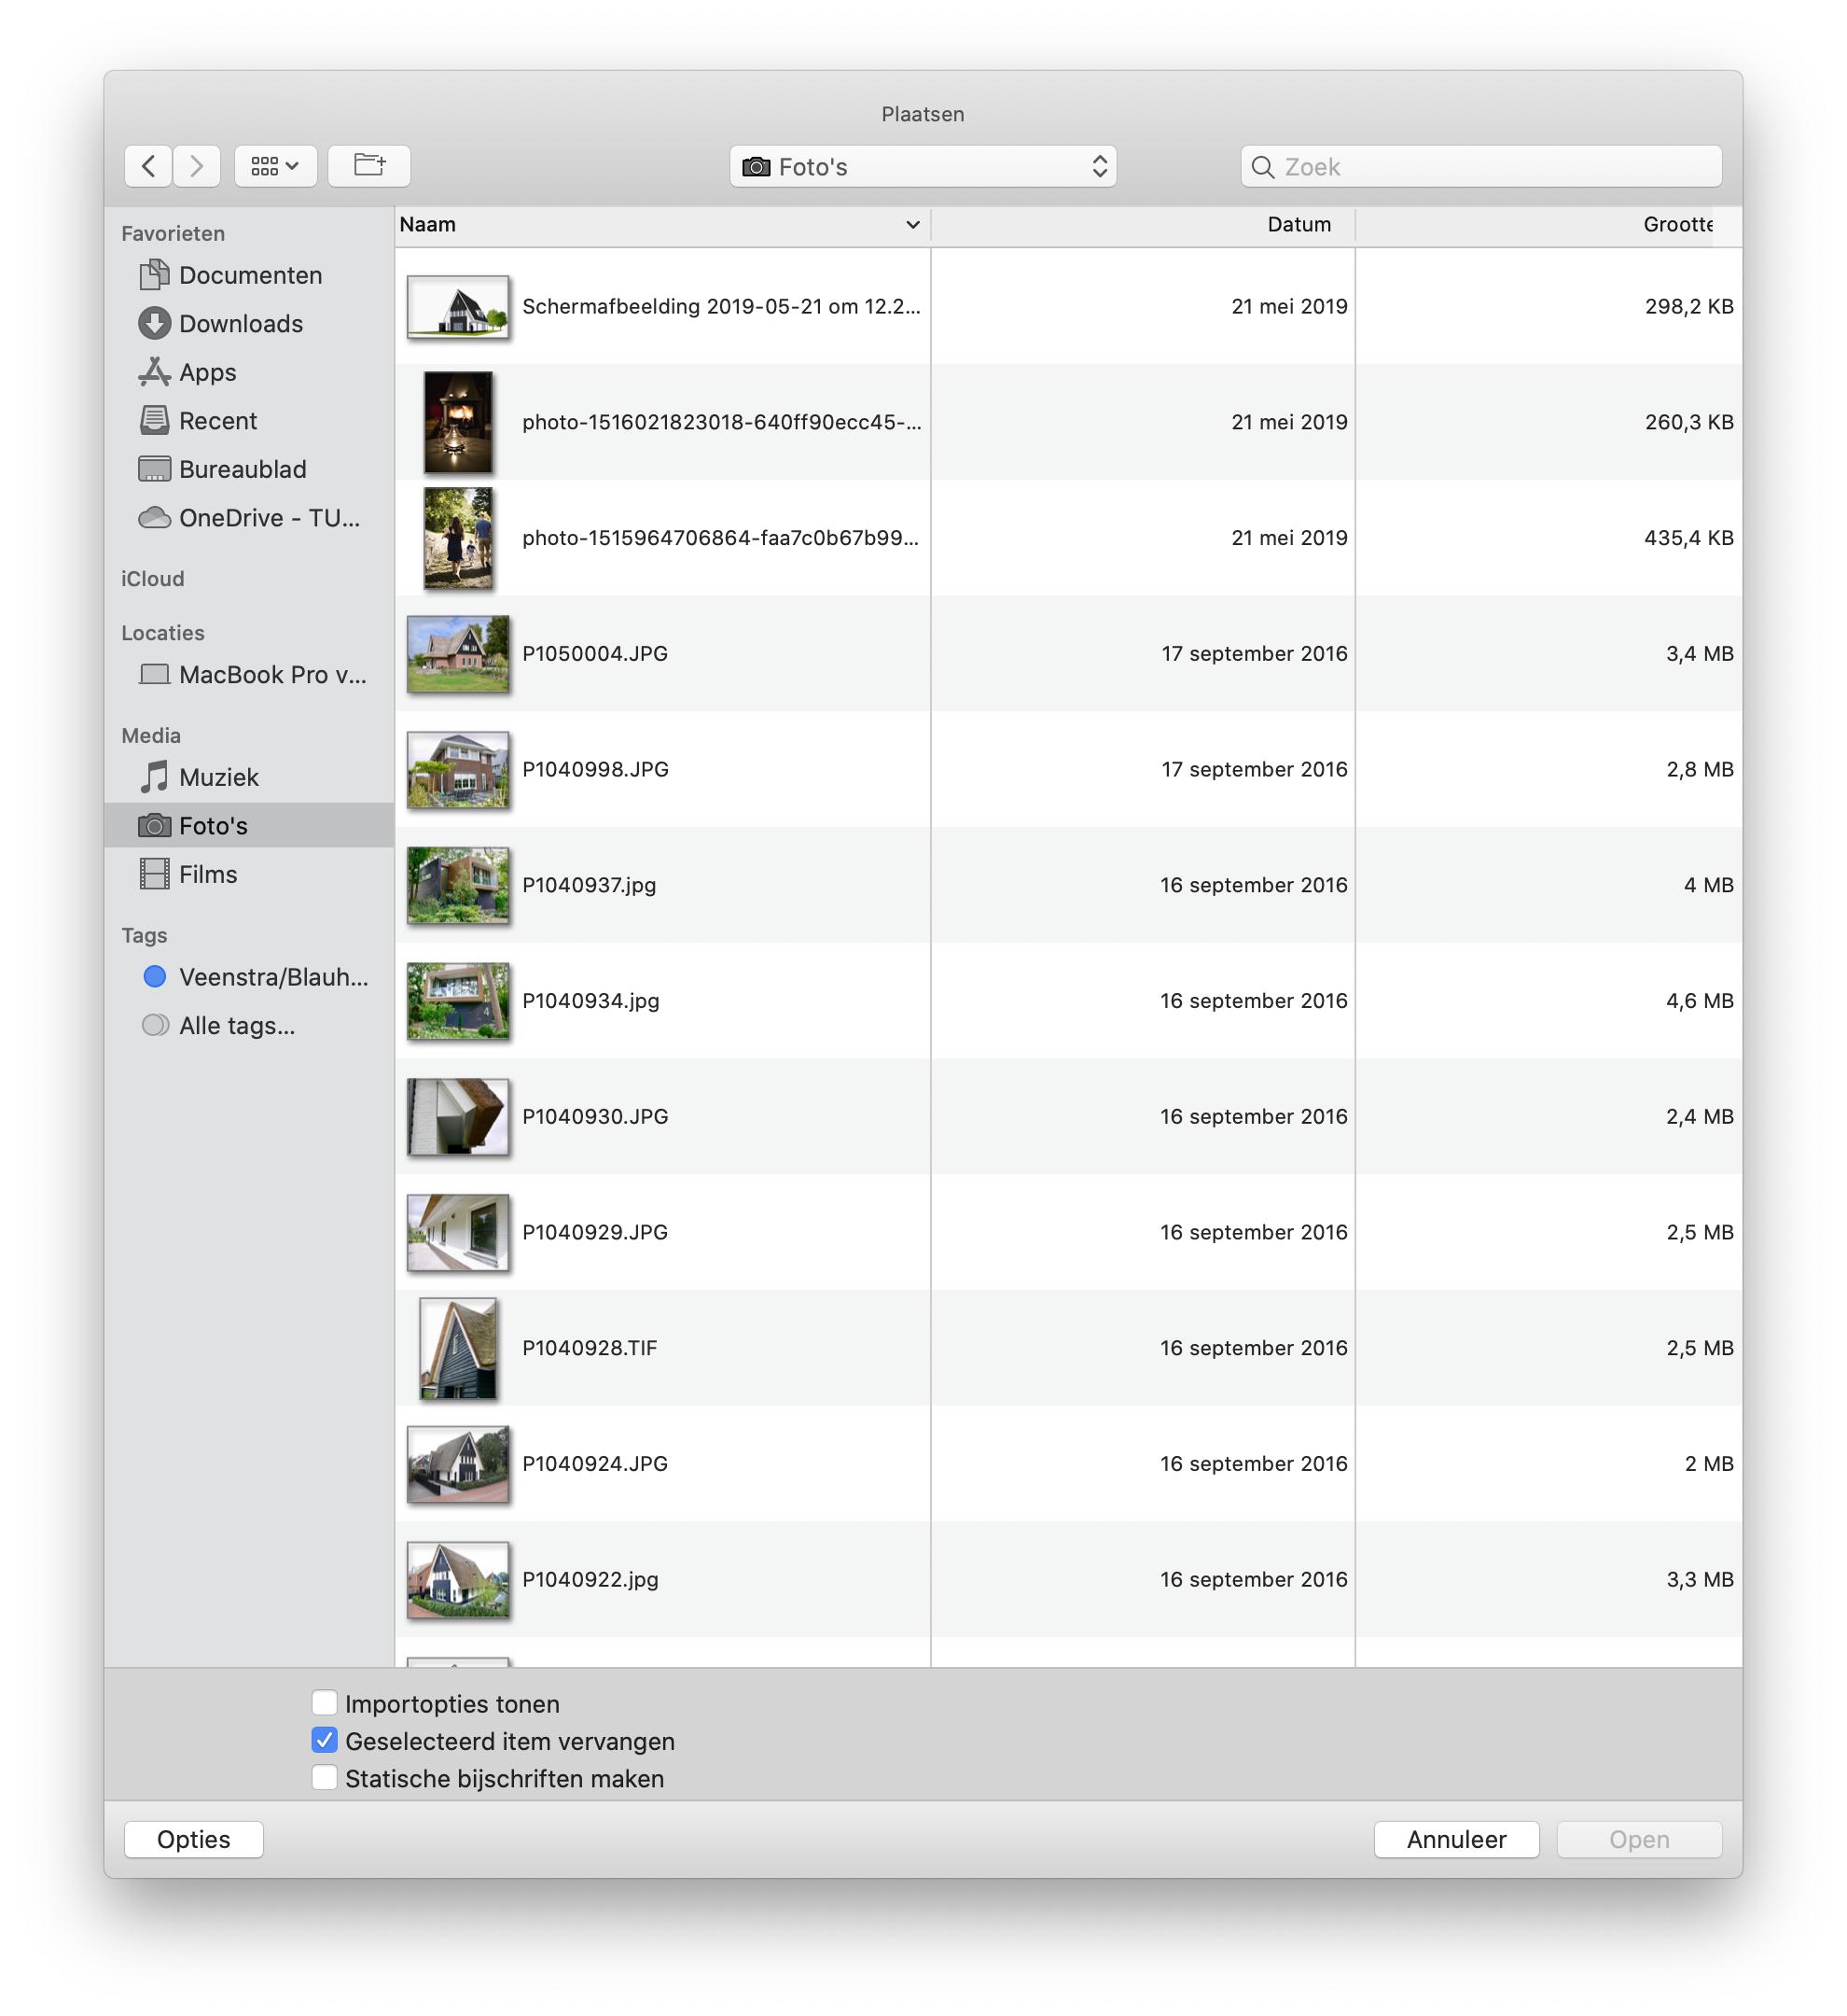Open the Opties panel
The height and width of the screenshot is (2016, 1847).
pos(193,1839)
